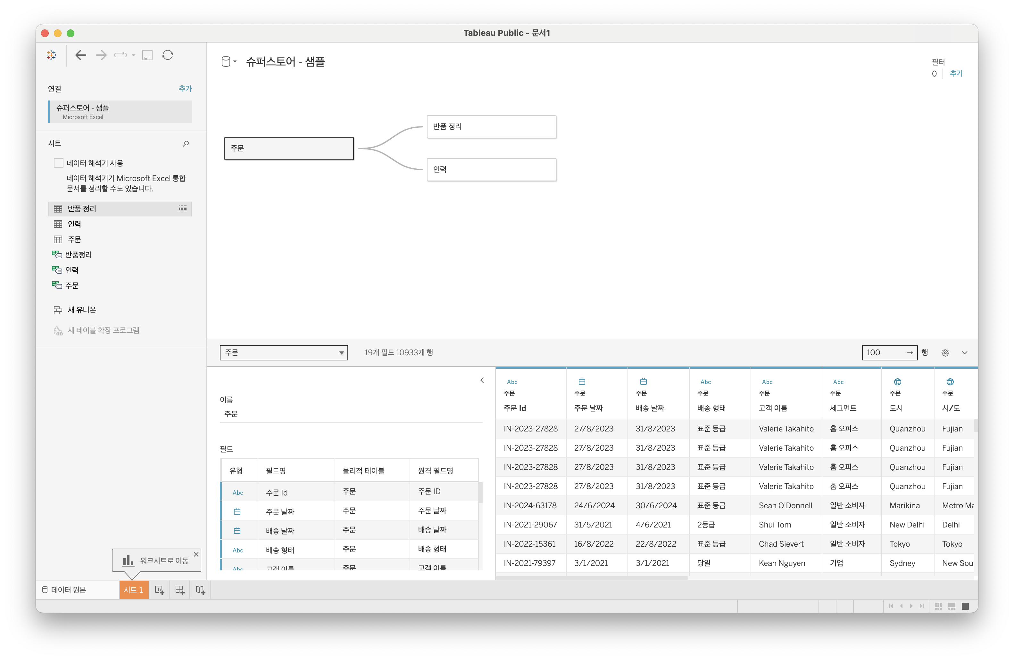Collapse the metadata pane with left chevron

(x=482, y=381)
